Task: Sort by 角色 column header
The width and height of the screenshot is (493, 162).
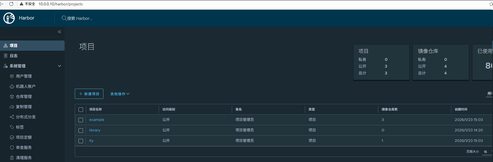Action: (x=239, y=109)
